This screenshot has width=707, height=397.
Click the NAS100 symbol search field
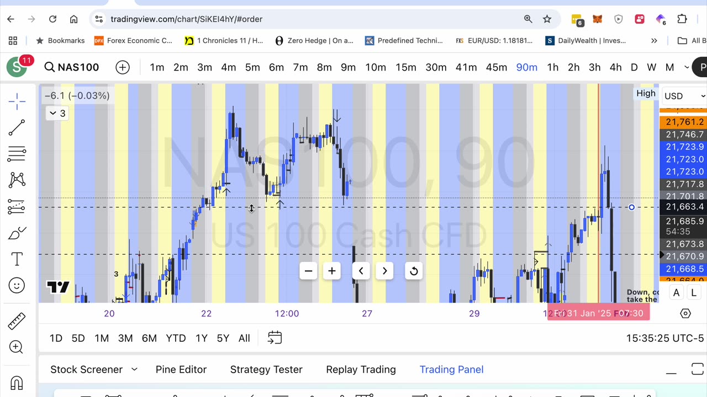coord(72,67)
